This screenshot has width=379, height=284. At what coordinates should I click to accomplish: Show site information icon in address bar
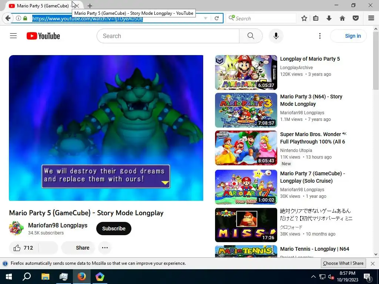tap(18, 18)
